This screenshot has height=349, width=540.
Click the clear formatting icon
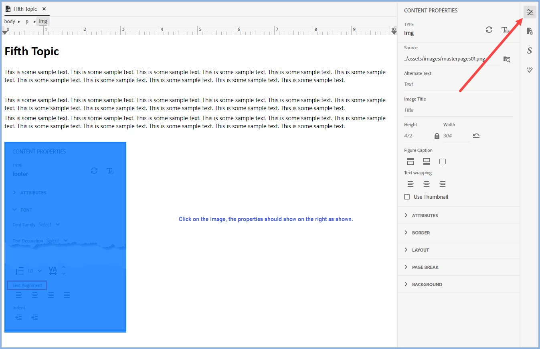(505, 30)
